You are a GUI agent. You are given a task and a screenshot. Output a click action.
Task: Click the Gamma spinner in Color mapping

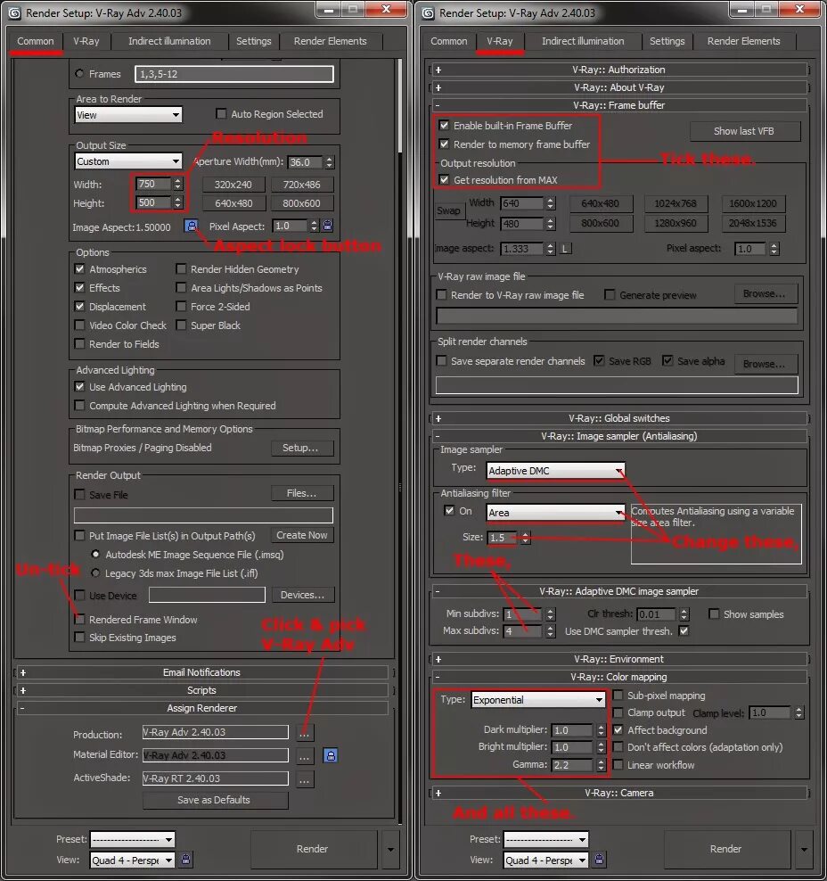click(601, 765)
